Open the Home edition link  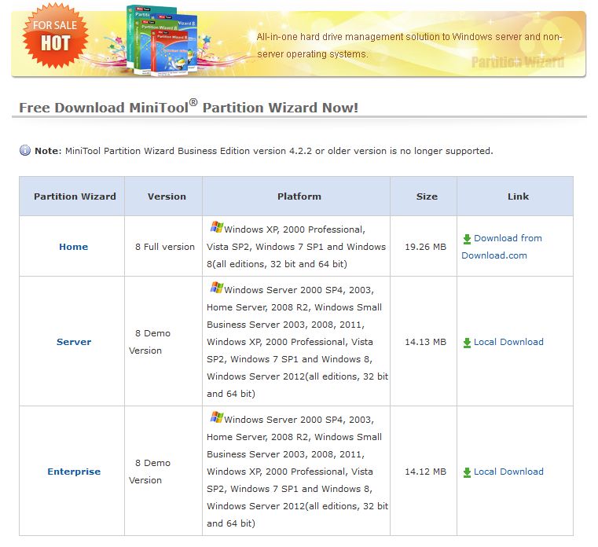(74, 247)
